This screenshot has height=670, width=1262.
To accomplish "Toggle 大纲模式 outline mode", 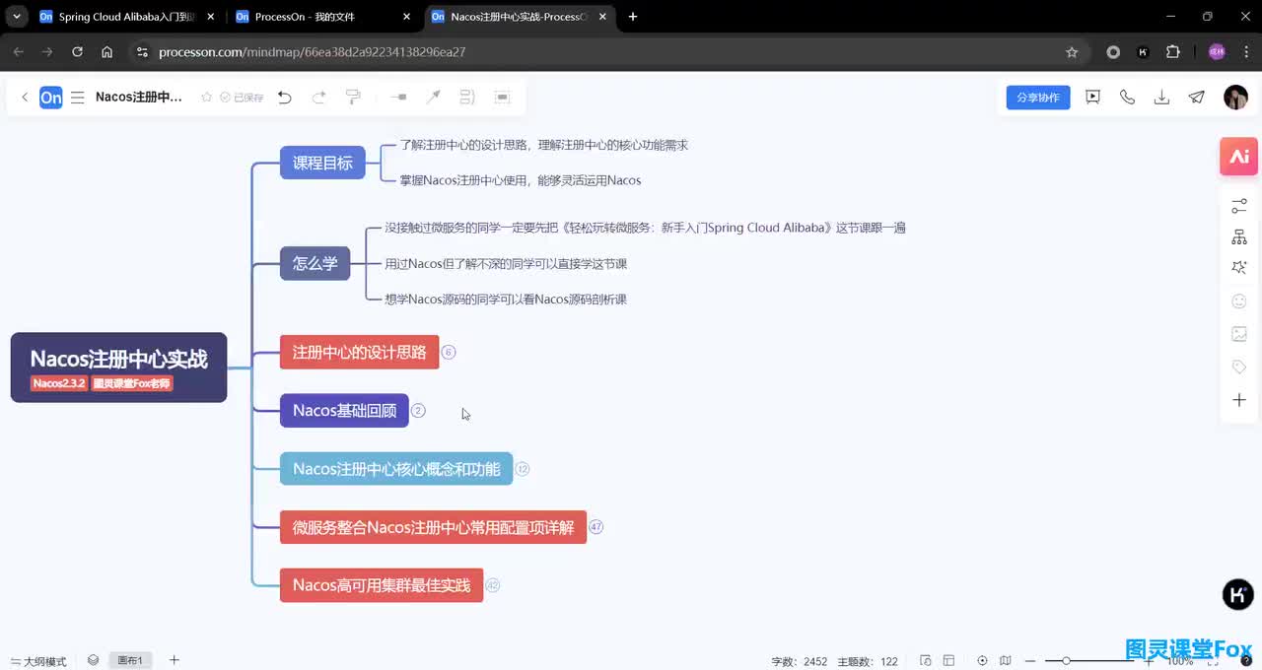I will [37, 661].
